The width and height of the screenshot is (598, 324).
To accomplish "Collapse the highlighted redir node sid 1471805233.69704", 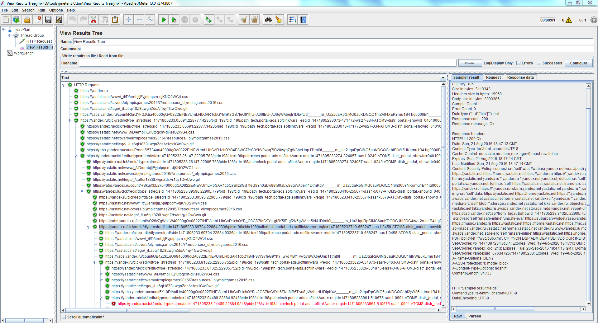I will 88,227.
